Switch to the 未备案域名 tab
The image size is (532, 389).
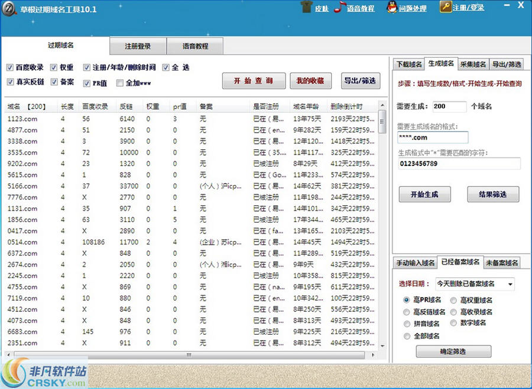tap(502, 263)
